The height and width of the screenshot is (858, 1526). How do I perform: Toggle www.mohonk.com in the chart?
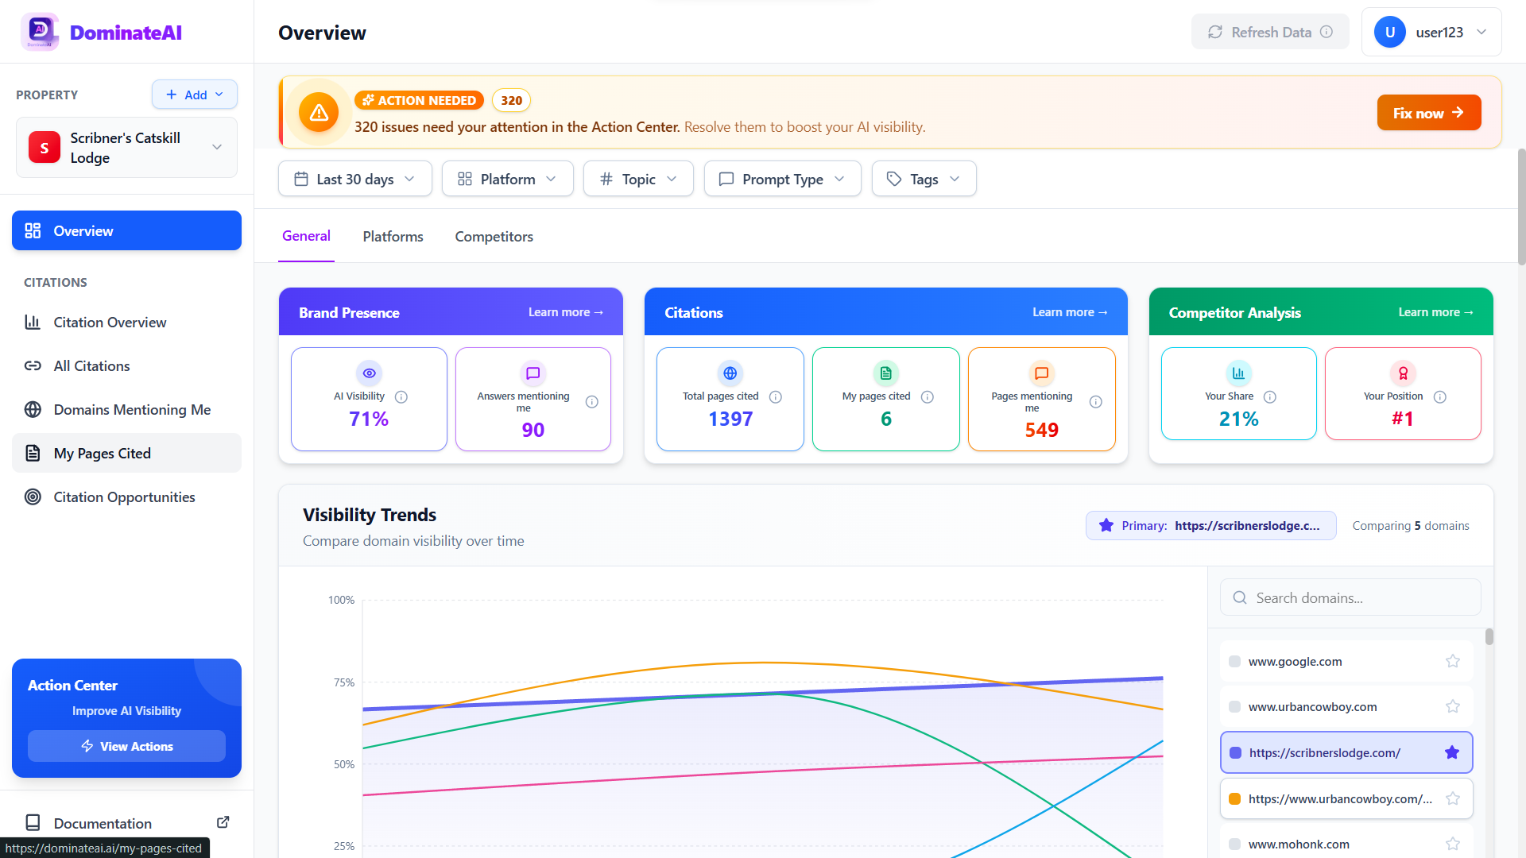click(1346, 844)
